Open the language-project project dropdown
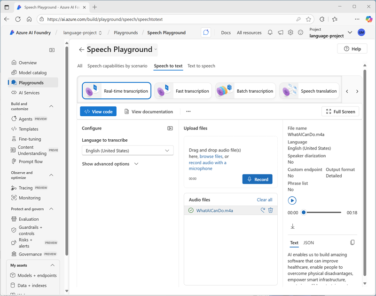This screenshot has width=376, height=296. (349, 32)
